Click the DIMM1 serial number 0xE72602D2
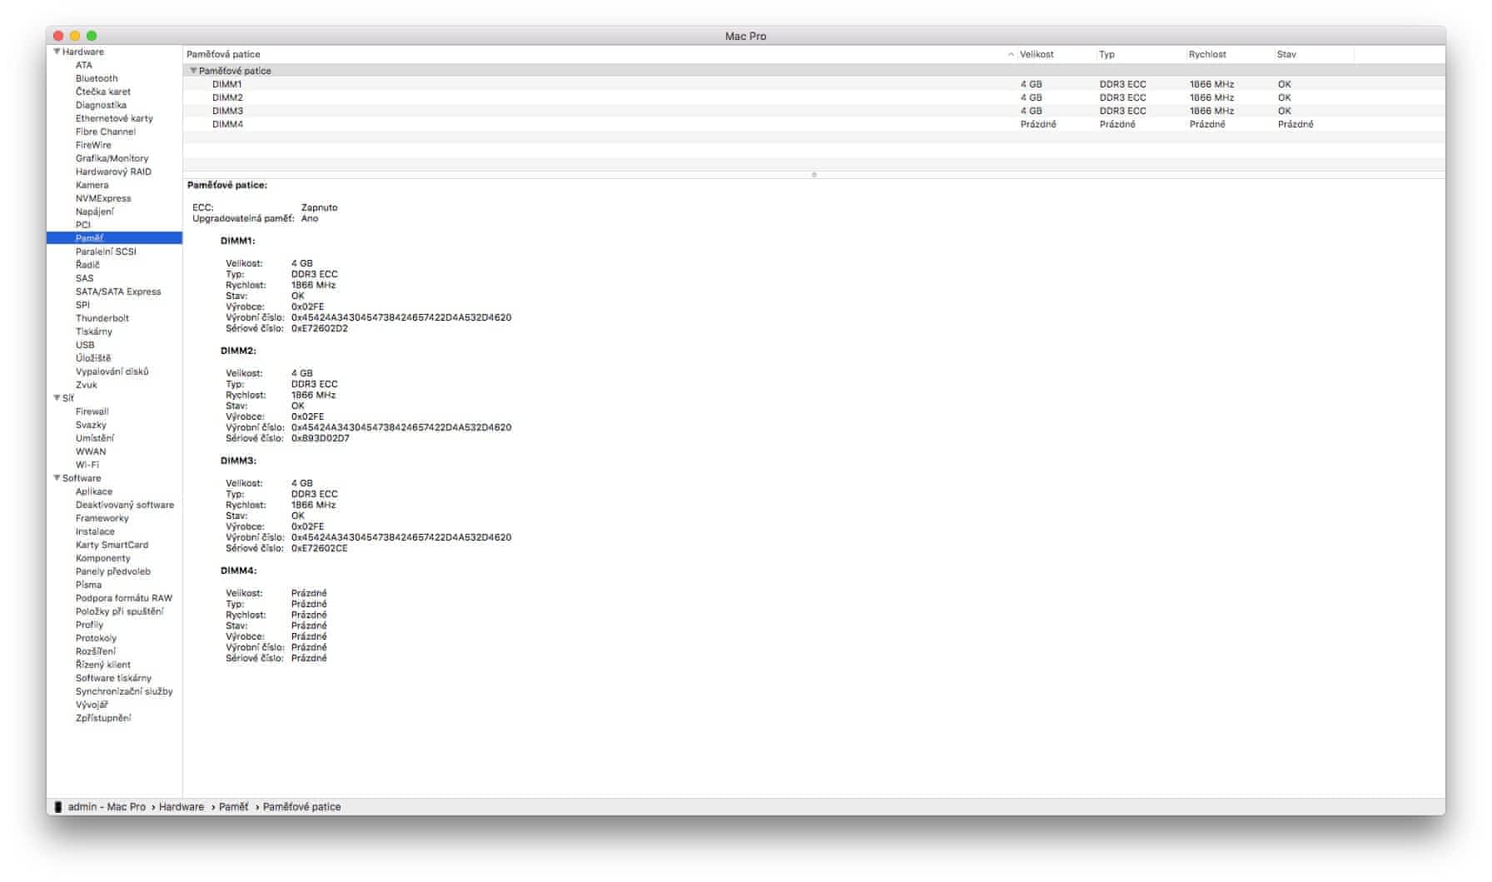This screenshot has width=1492, height=882. pos(320,328)
